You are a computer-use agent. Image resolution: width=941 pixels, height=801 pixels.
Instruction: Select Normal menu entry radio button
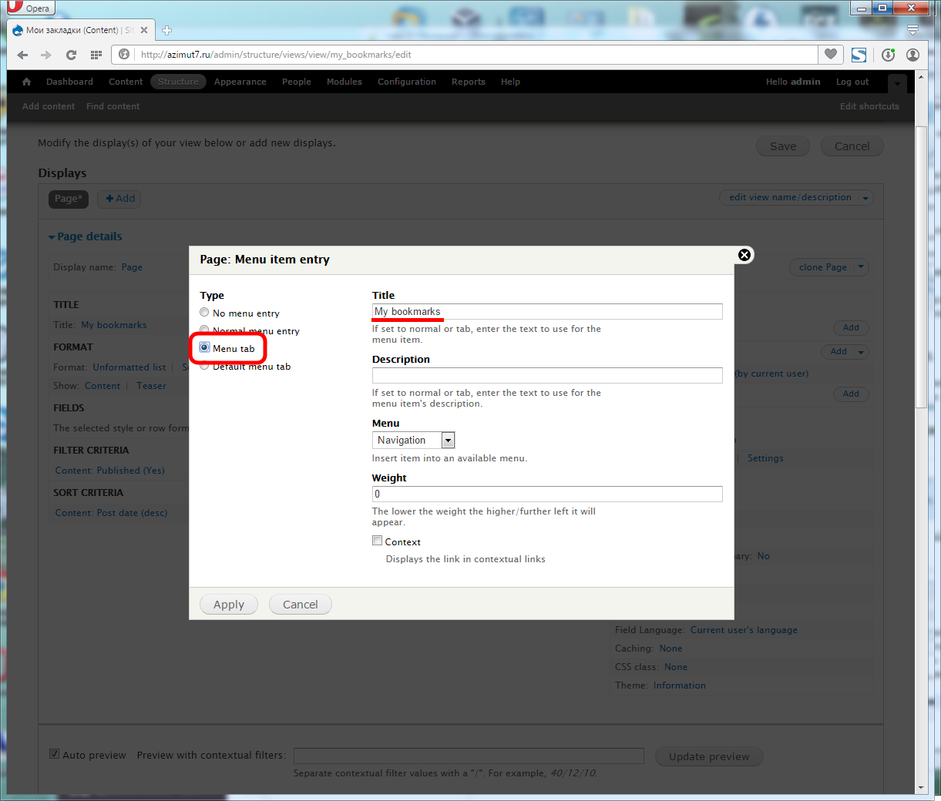[x=204, y=330]
